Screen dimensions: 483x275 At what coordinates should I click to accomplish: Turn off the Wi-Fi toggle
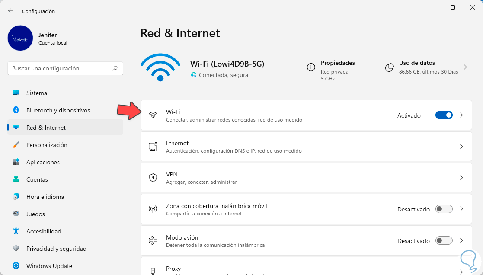444,115
